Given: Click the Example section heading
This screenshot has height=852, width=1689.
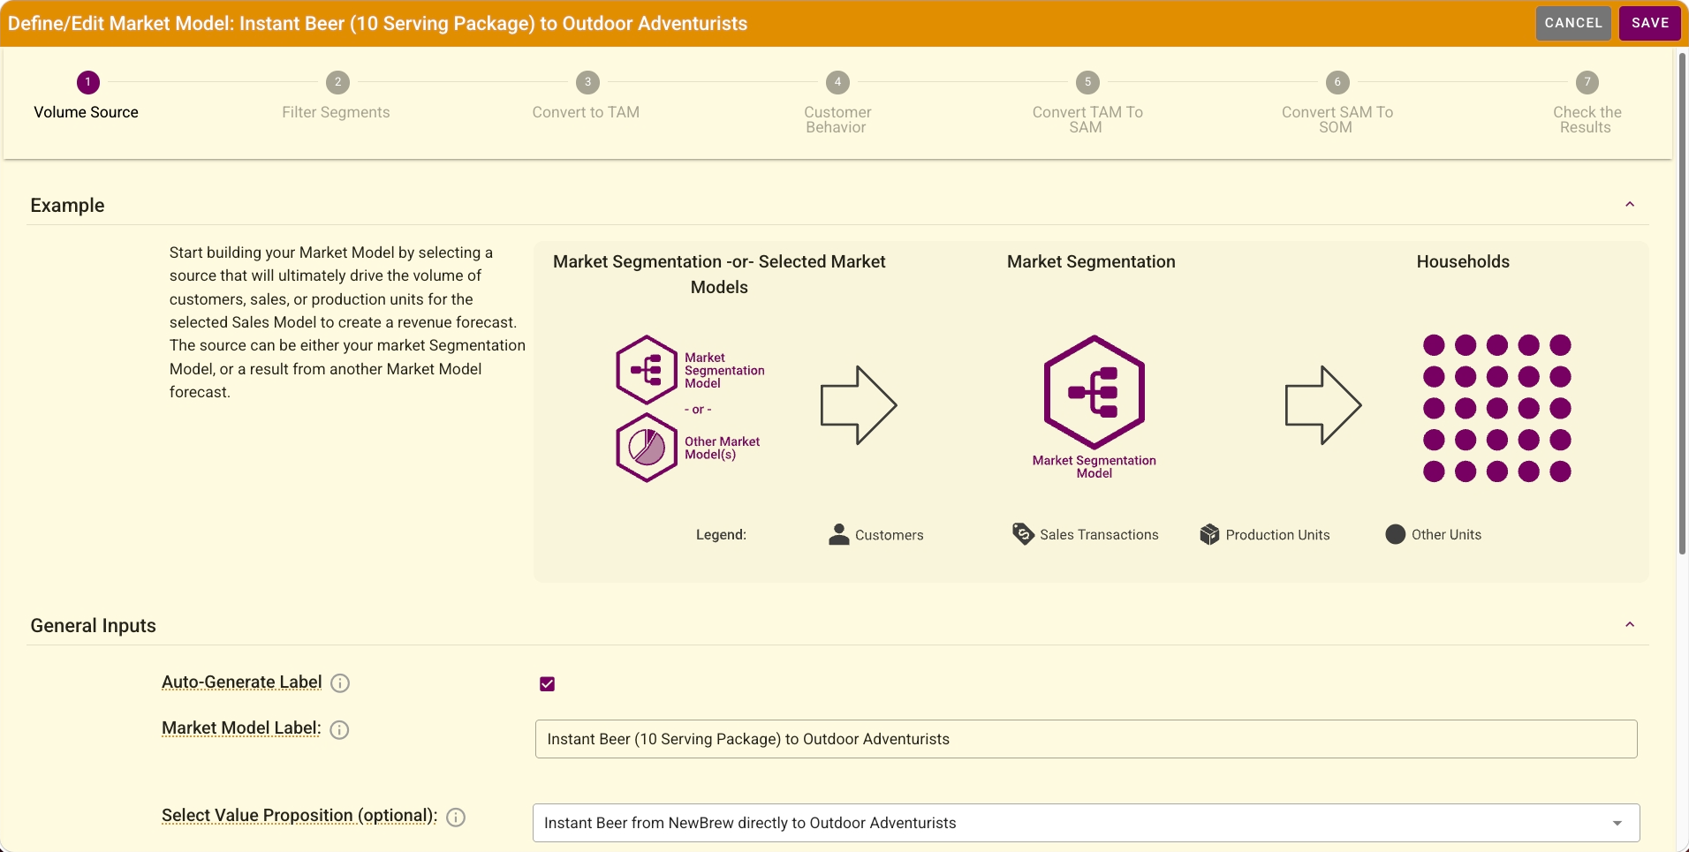Looking at the screenshot, I should point(67,206).
